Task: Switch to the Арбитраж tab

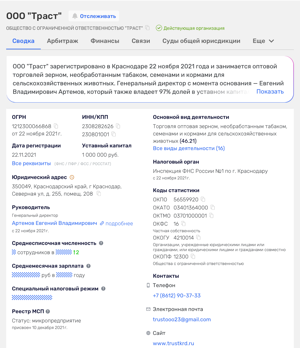Action: [63, 41]
